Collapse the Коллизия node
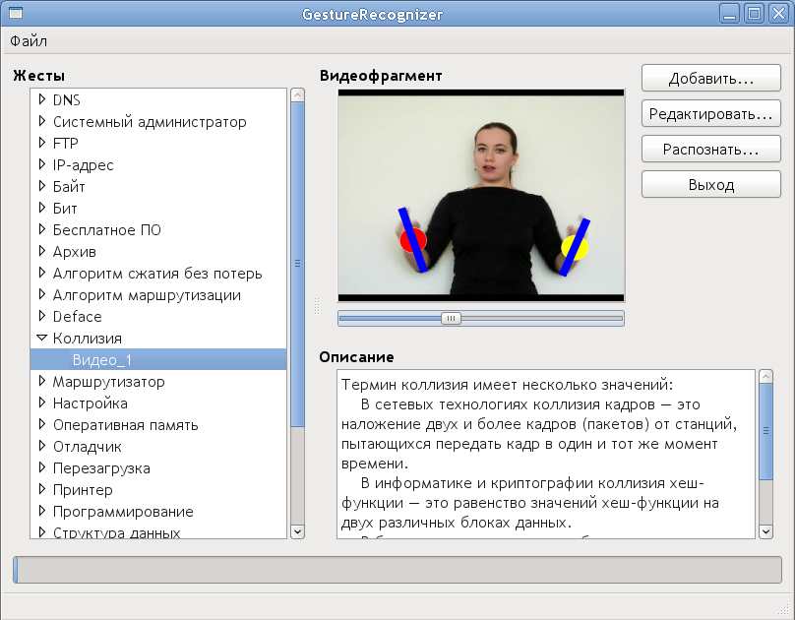The height and width of the screenshot is (620, 795). (42, 338)
